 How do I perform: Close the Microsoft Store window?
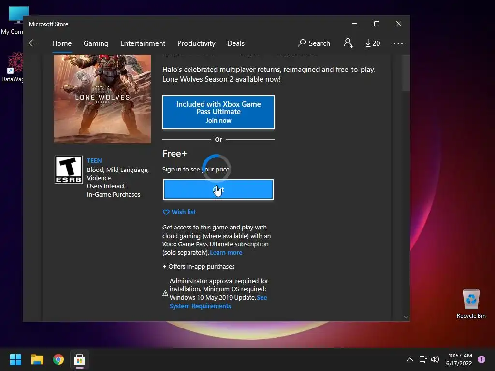[x=399, y=24]
